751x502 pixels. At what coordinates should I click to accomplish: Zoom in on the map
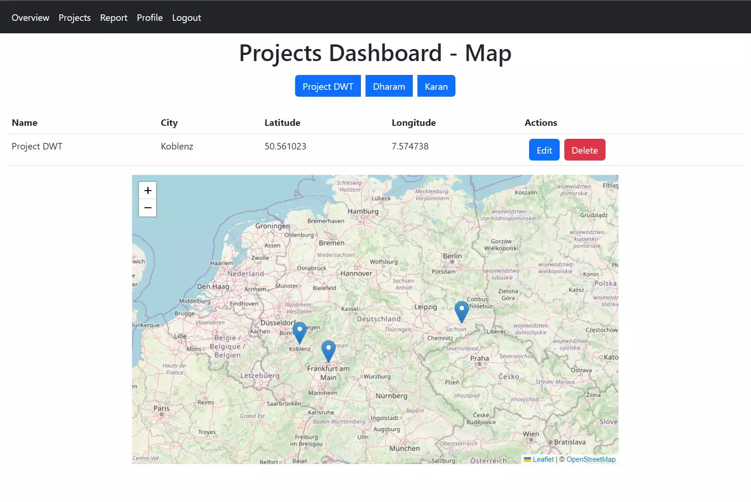coord(147,191)
